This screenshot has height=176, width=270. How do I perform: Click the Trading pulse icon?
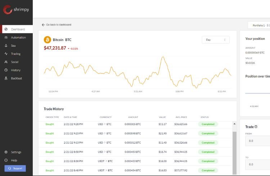6,54
